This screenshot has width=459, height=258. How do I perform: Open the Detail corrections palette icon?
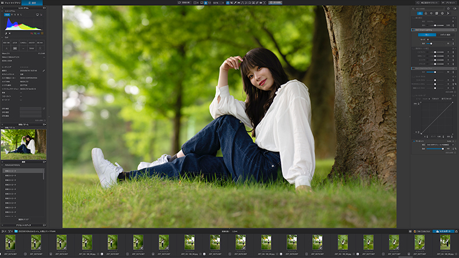click(x=431, y=13)
